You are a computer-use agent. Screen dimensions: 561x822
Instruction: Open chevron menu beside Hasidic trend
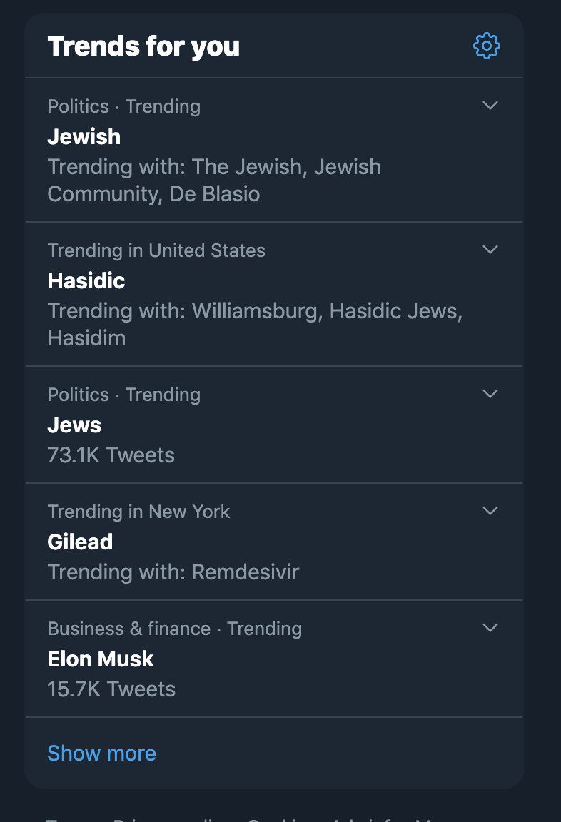(490, 250)
